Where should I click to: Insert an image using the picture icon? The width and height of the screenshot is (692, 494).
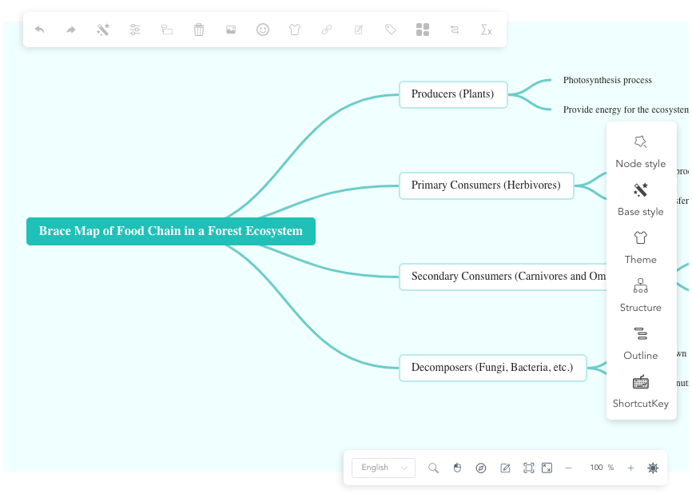coord(231,30)
